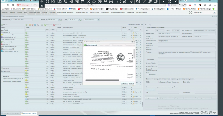Click the move cross icon in top overlay toolbar
The image size is (223, 116).
(42, 1)
